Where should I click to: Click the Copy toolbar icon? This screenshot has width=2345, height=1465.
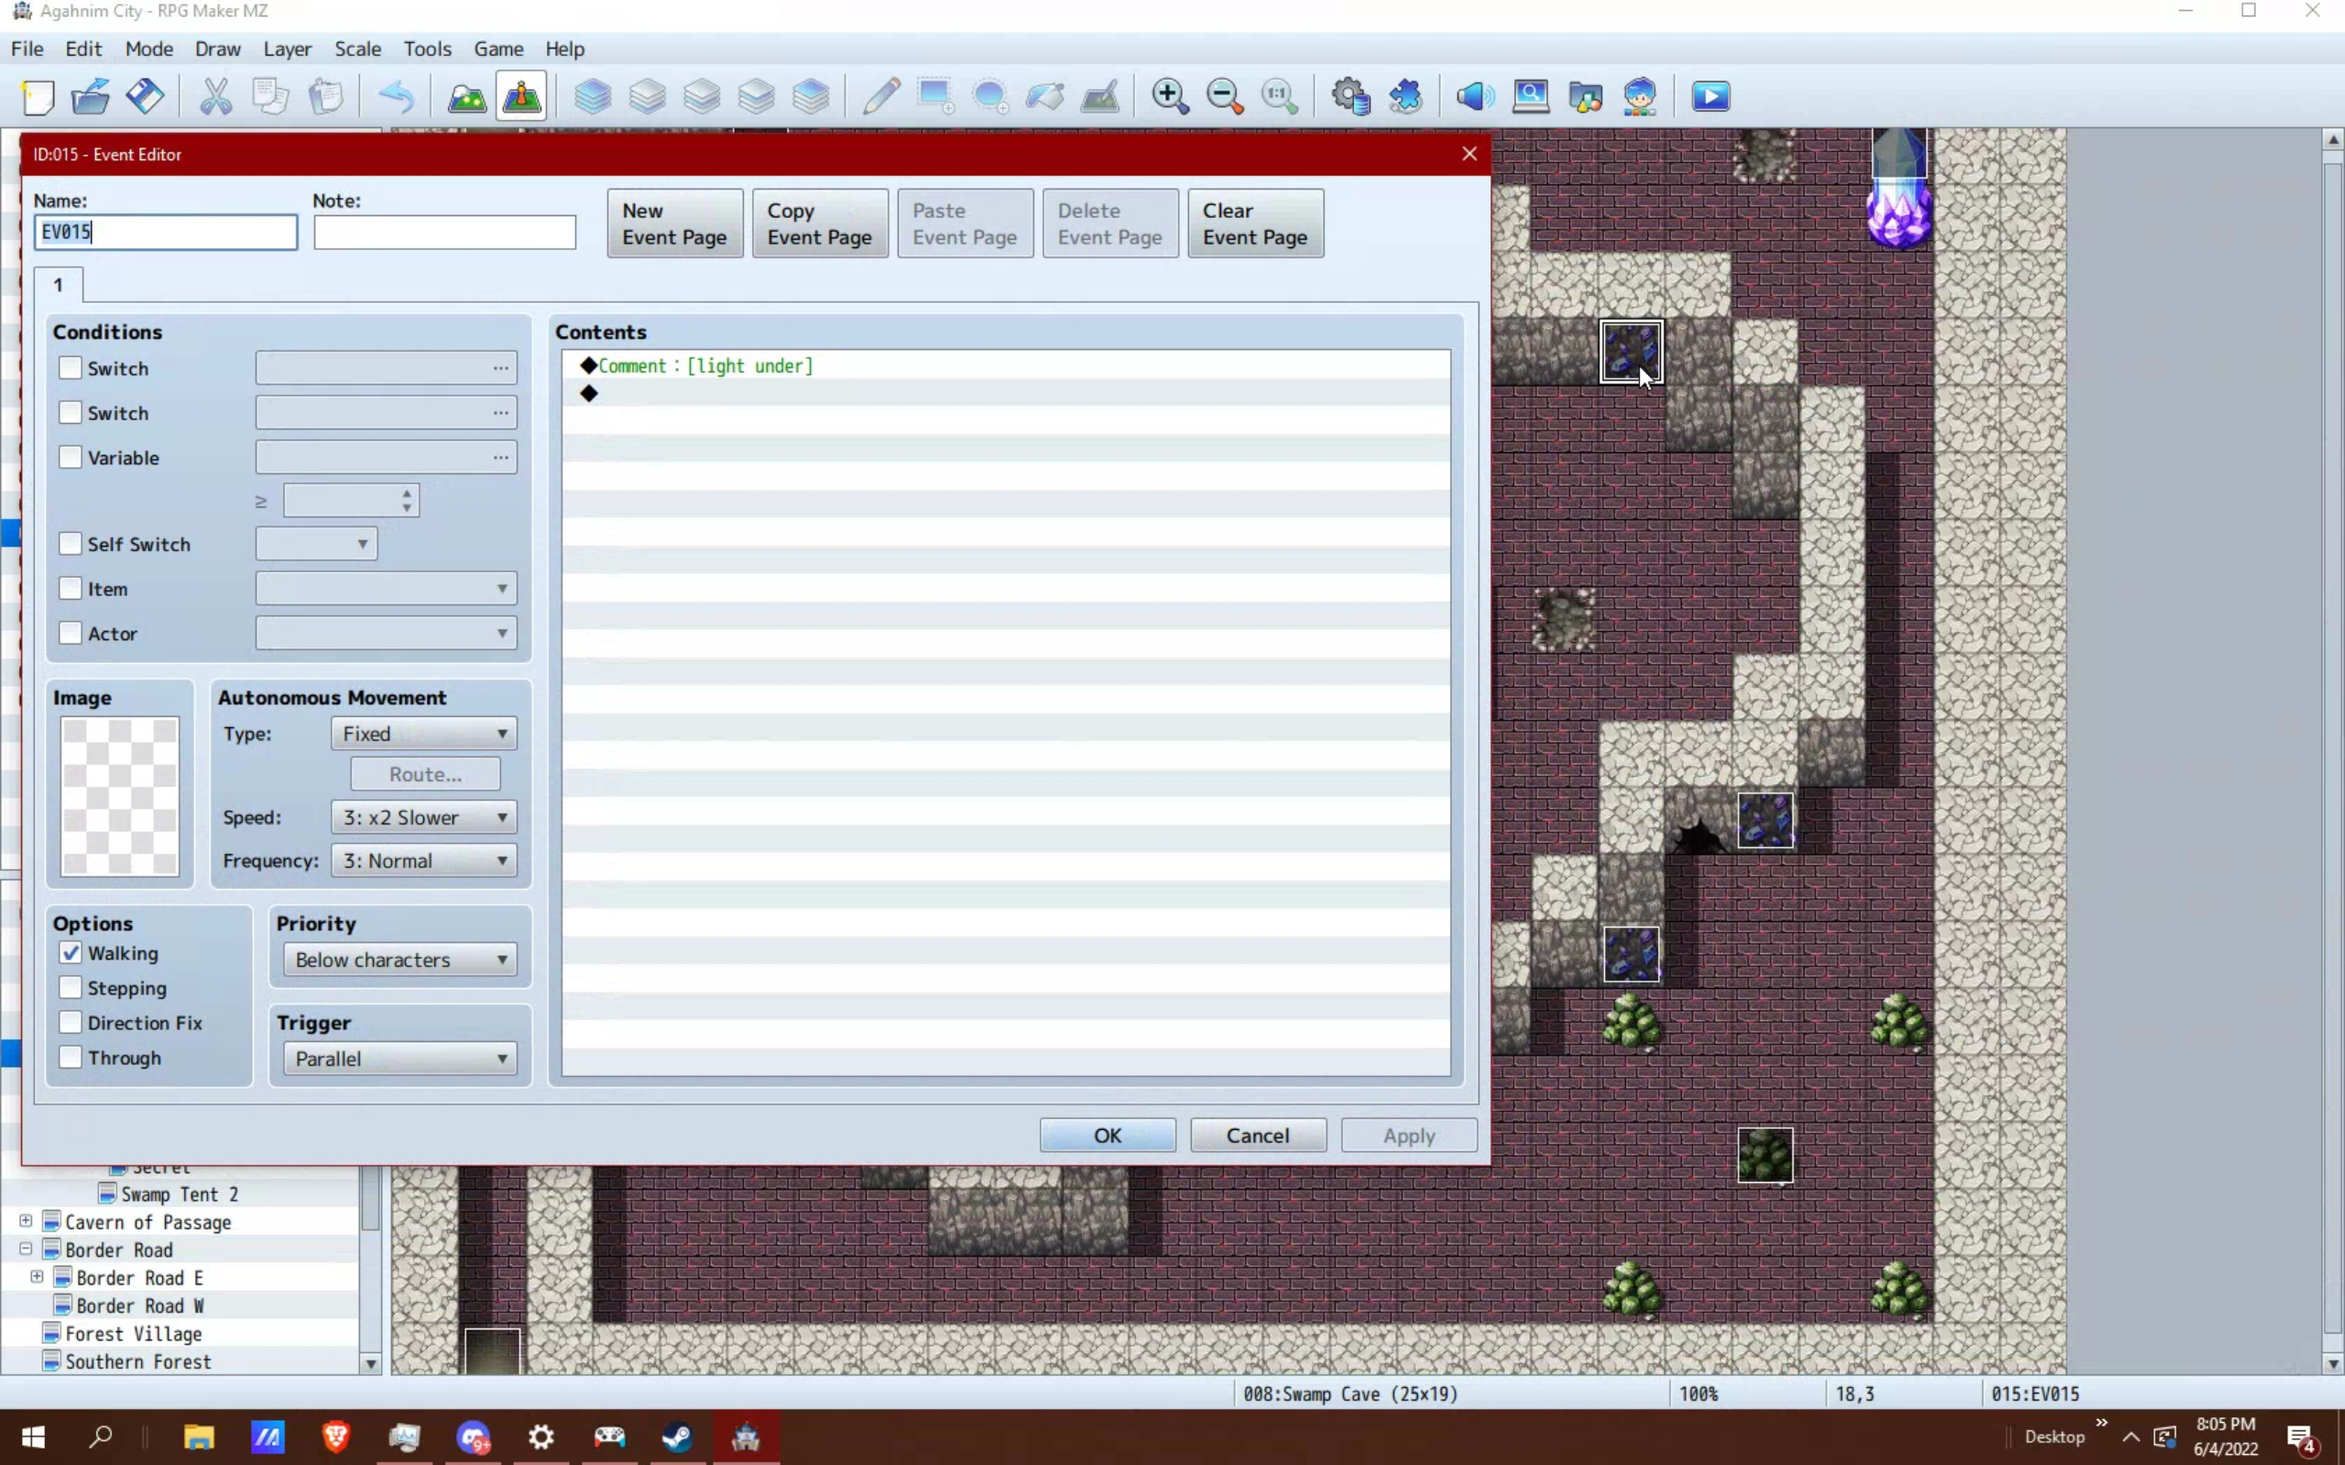click(x=270, y=97)
